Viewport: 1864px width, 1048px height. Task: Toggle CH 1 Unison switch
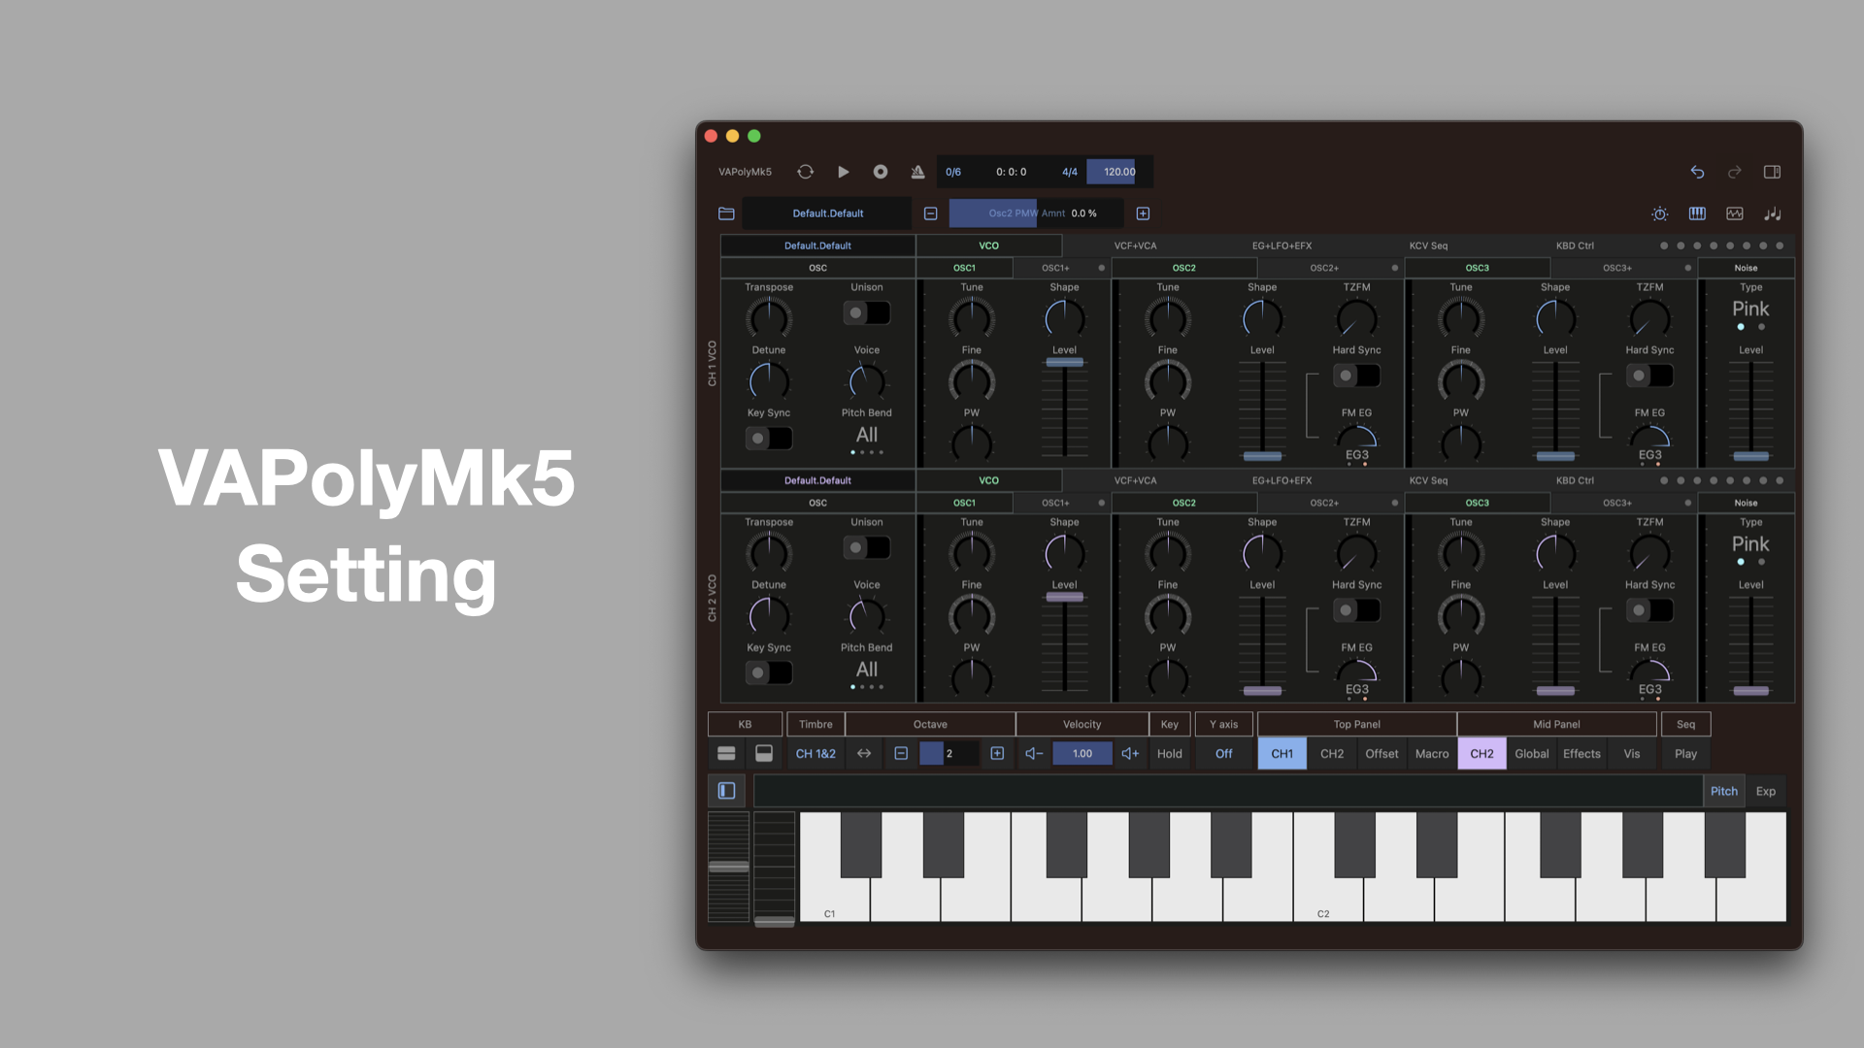click(x=866, y=313)
